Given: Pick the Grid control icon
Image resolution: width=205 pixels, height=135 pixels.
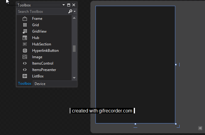Looking at the screenshot, I should pos(25,25).
